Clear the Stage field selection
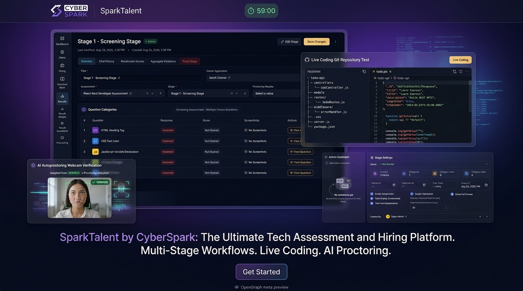This screenshot has height=291, width=523. (x=232, y=93)
